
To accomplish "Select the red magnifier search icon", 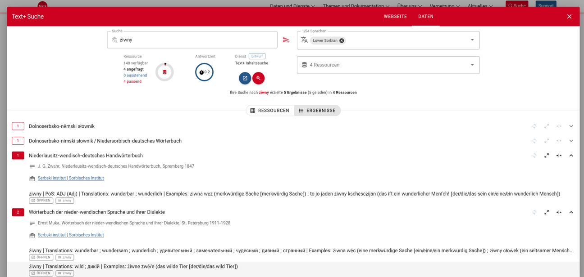I will point(258,78).
